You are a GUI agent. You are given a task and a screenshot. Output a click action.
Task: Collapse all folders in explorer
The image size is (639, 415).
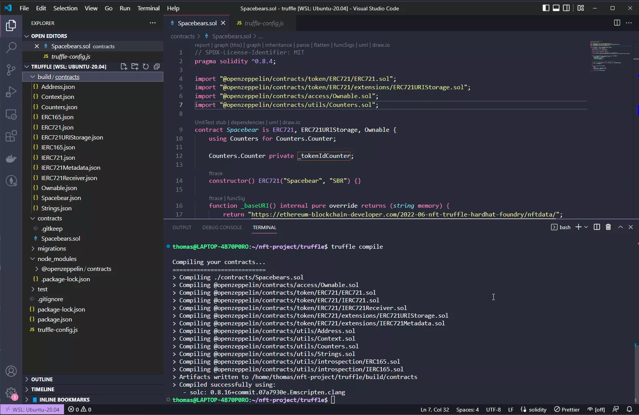[157, 67]
